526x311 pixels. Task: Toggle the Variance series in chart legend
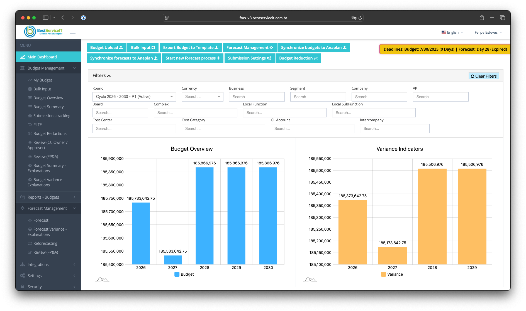392,274
